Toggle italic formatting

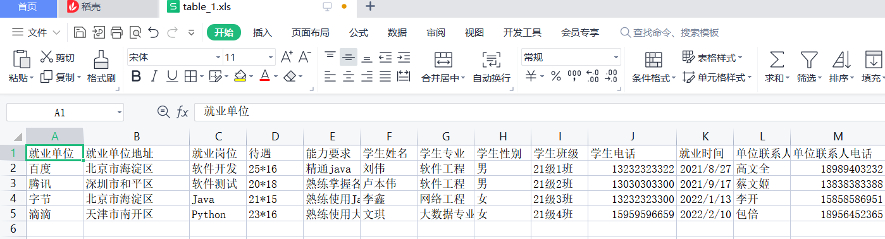click(x=154, y=77)
